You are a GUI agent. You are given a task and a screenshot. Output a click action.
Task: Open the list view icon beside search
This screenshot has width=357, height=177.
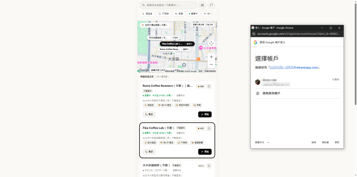203,5
